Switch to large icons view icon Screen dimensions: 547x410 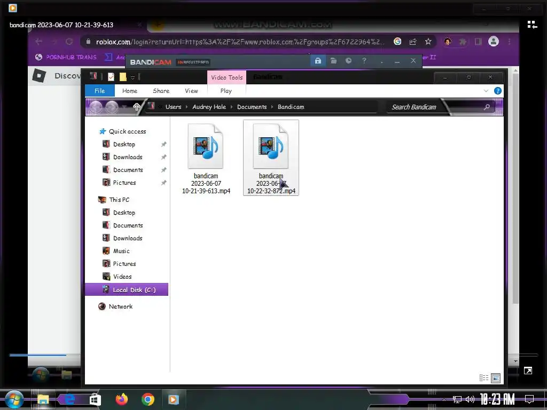[x=496, y=378]
